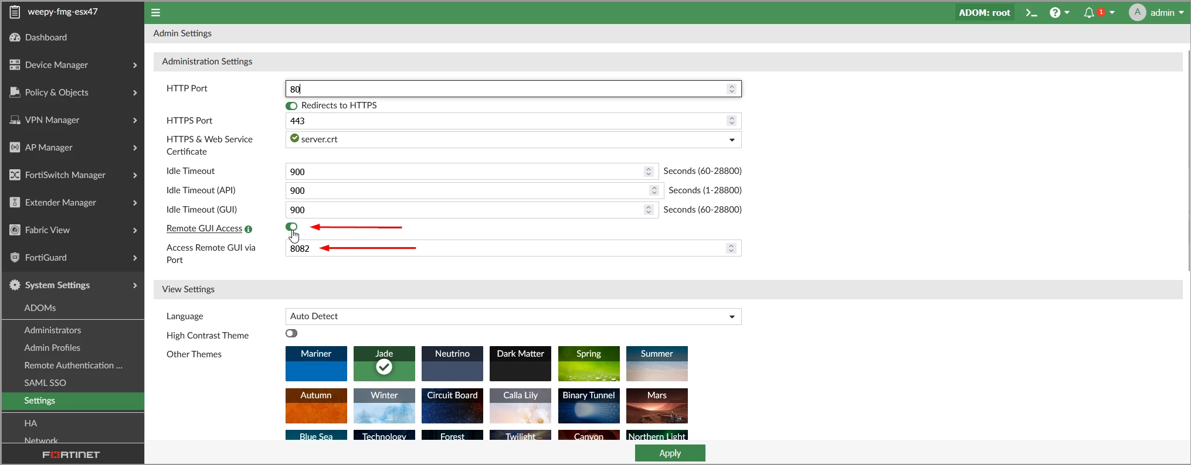Click the ADOM: root button
This screenshot has width=1191, height=465.
pos(985,12)
